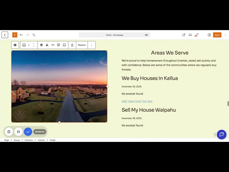Save the page with the Save button
229x172 pixels.
(217, 35)
